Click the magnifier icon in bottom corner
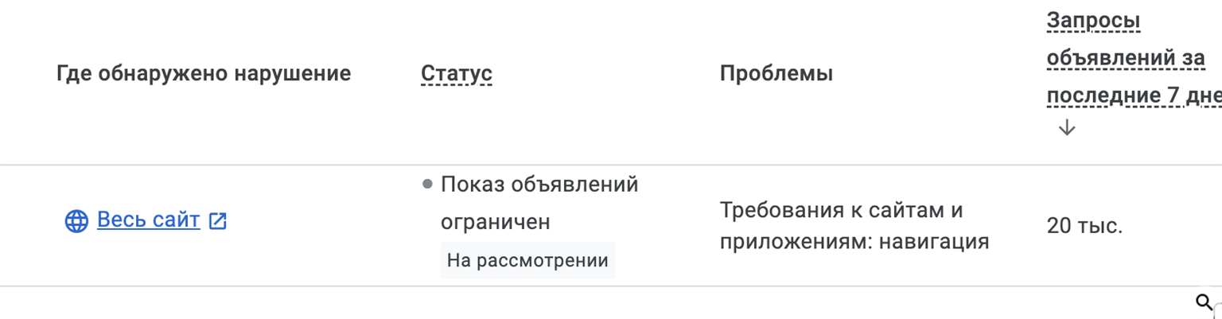 (1204, 301)
